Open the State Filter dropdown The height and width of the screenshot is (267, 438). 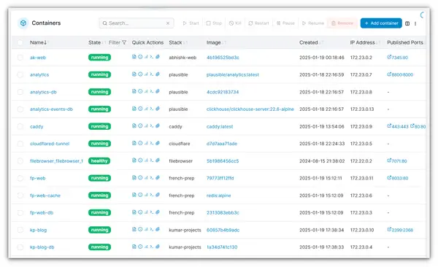[x=118, y=42]
